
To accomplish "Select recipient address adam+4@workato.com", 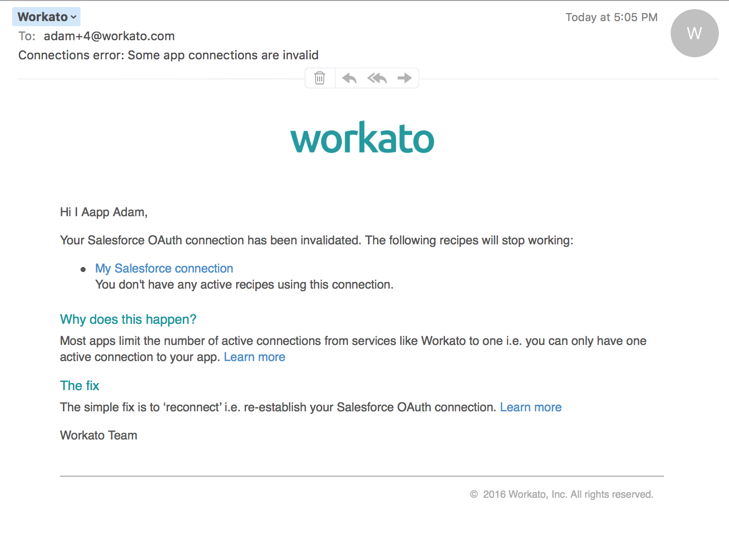I will [109, 36].
